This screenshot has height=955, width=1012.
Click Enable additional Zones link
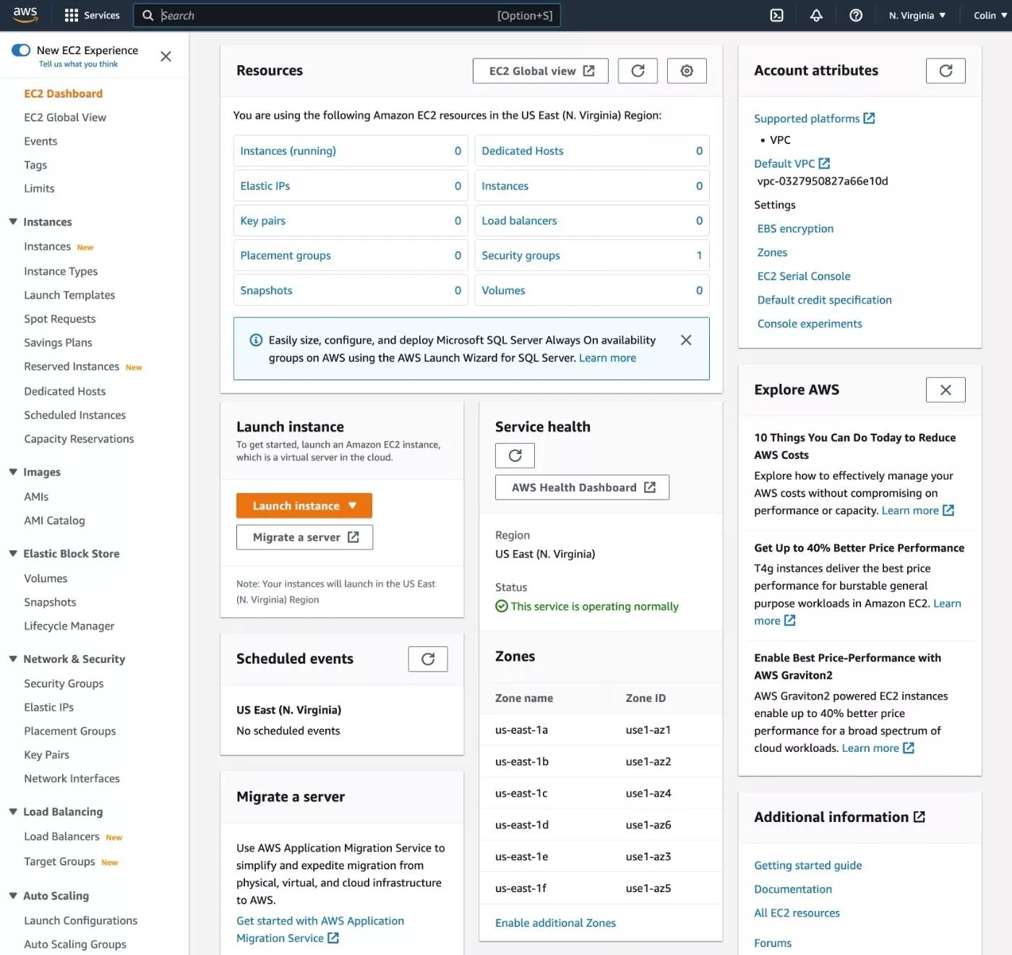click(555, 922)
